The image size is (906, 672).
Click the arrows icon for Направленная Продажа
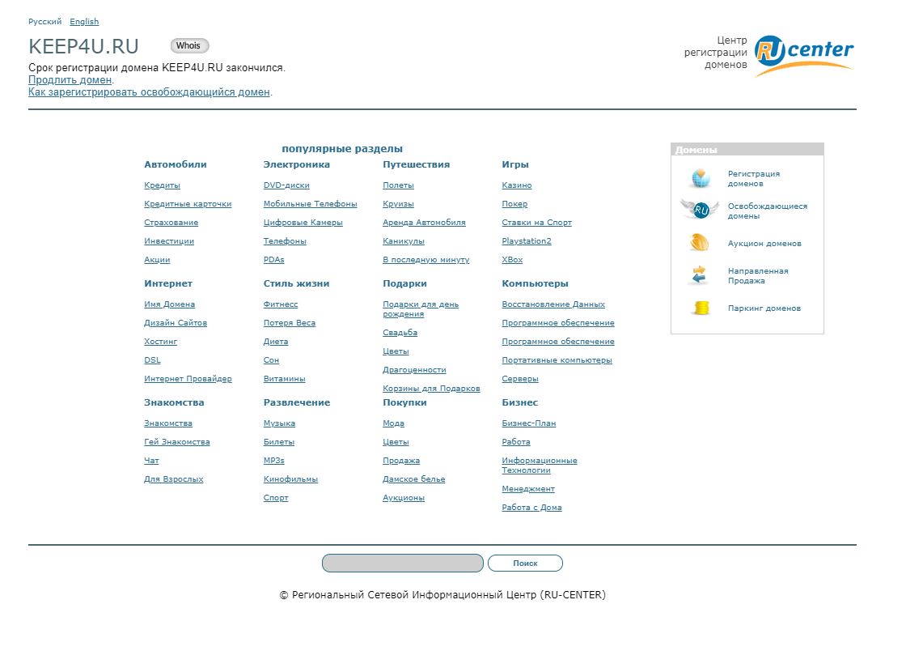point(699,274)
